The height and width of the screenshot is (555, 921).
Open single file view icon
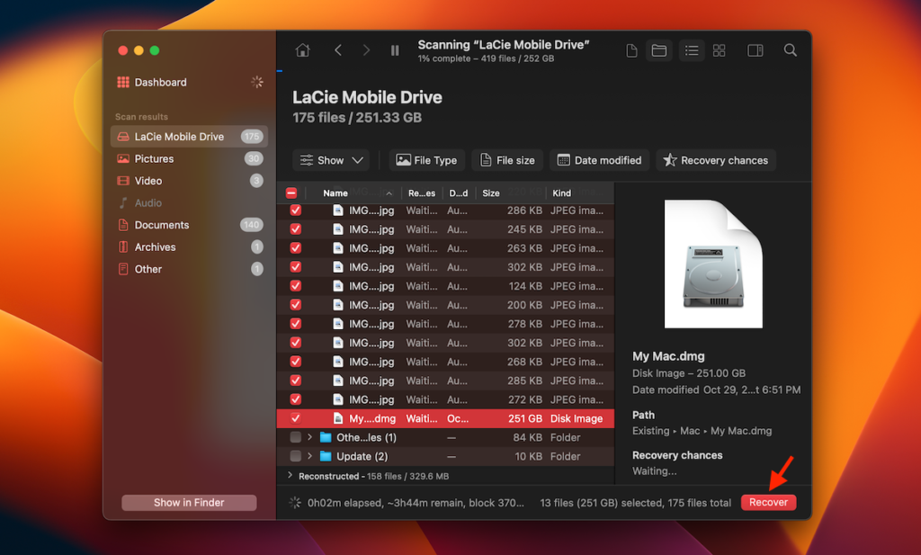631,50
